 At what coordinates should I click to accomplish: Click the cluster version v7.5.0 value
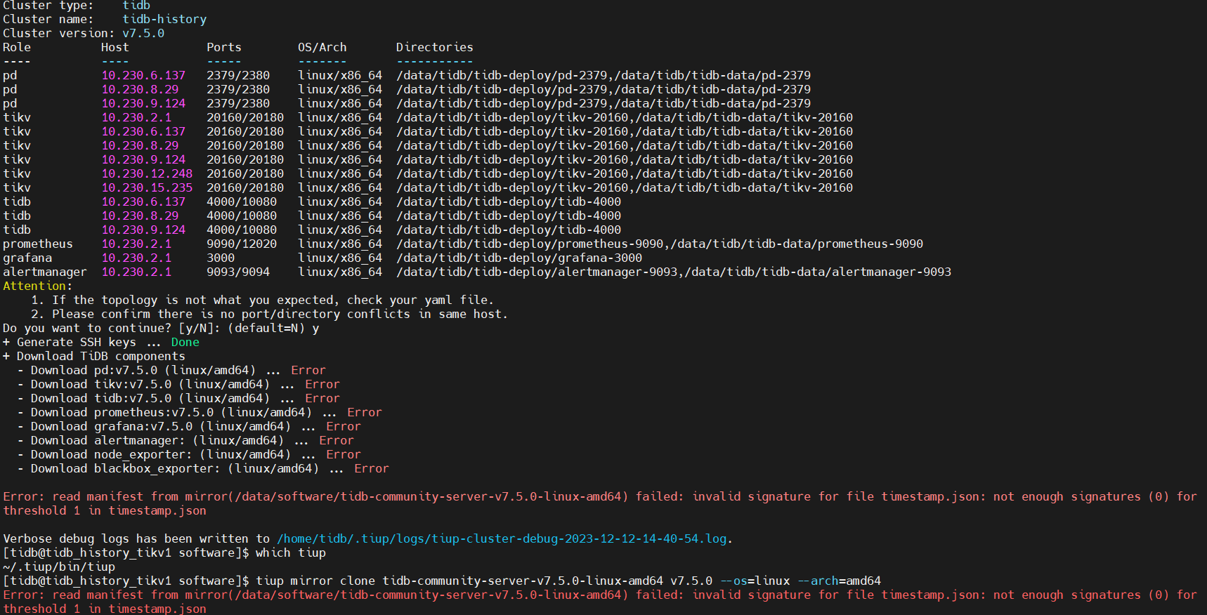coord(143,33)
